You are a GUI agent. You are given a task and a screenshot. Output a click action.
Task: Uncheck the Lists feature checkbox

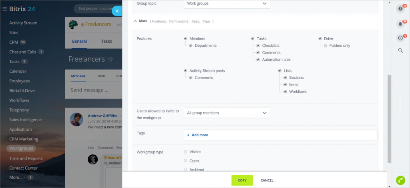(280, 71)
